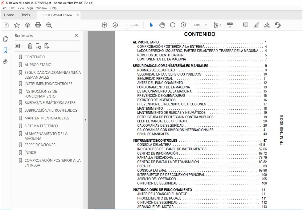Click the CONTENIDO page heading
Screen dimensions: 303x210
(200, 34)
